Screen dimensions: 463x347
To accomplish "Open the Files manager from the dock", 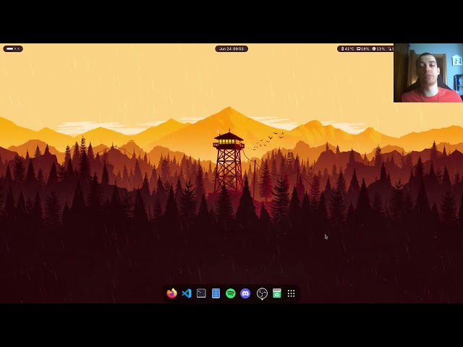I will (216, 294).
